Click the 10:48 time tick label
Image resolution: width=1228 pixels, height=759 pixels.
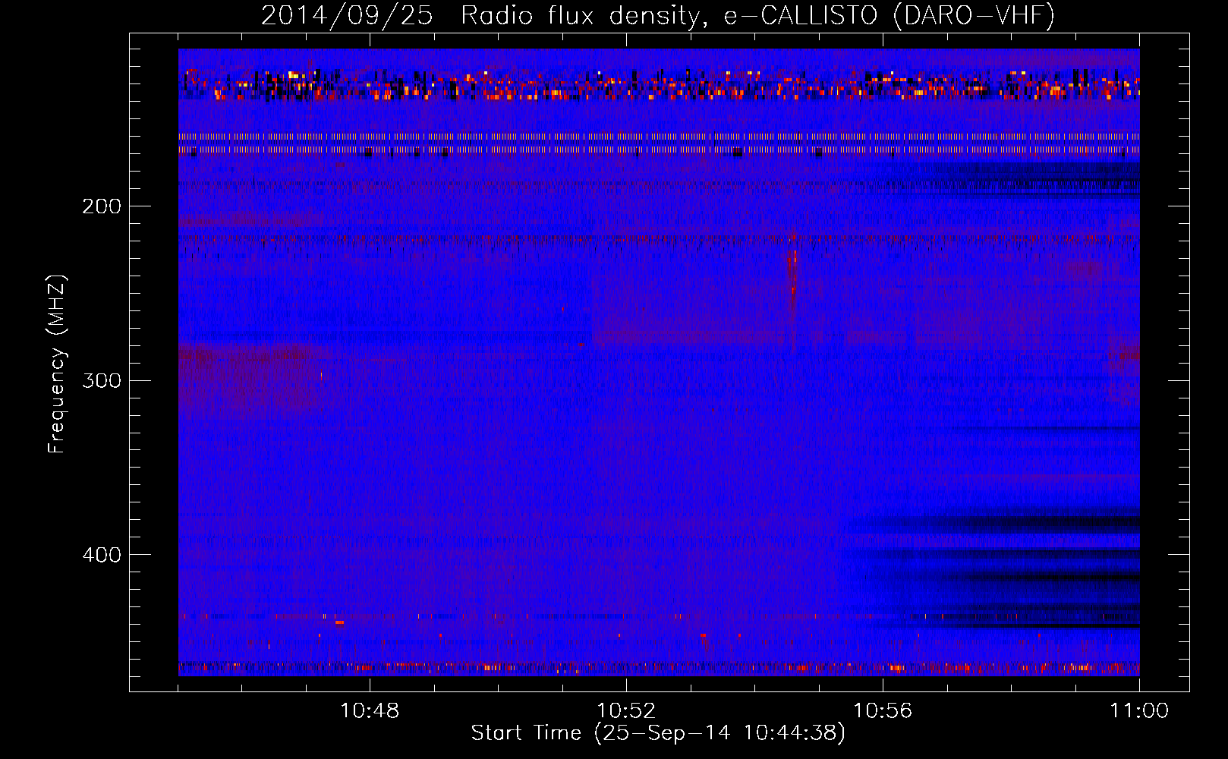tap(370, 711)
